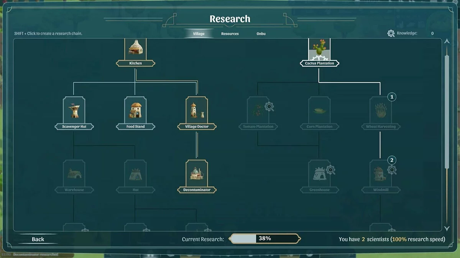Select the locked Greenhouse icon
Viewport: 460px width, 258px height.
[319, 173]
